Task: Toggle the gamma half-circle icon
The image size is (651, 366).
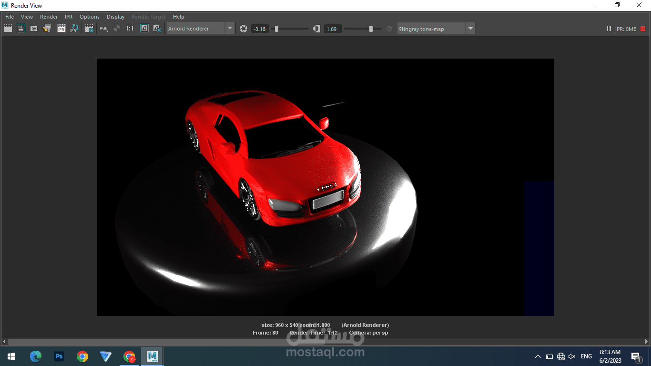Action: tap(317, 29)
